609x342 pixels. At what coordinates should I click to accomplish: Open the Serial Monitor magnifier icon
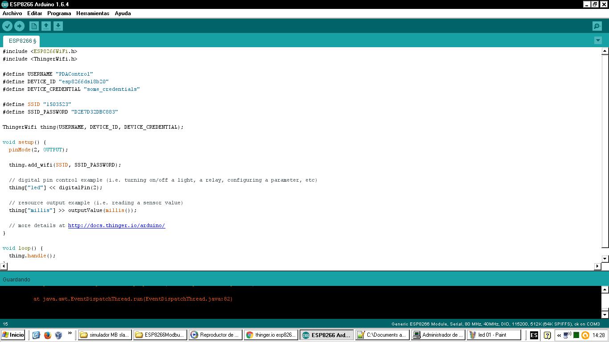597,26
